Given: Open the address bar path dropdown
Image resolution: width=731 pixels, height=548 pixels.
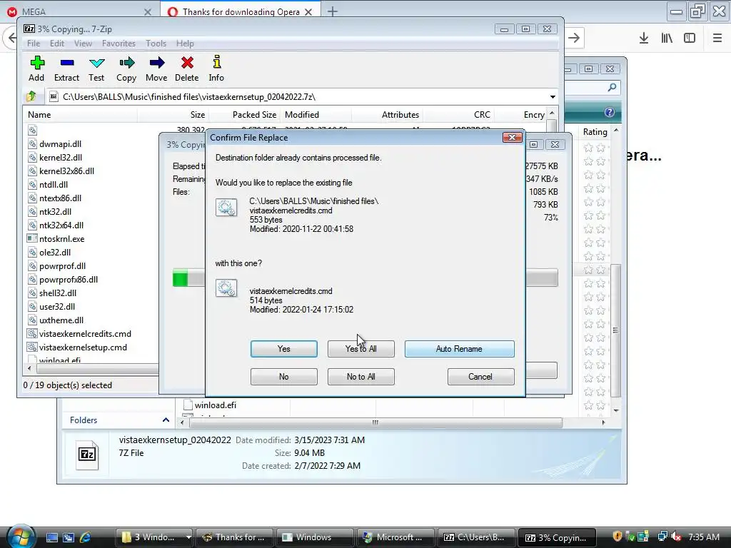Looking at the screenshot, I should tap(553, 97).
